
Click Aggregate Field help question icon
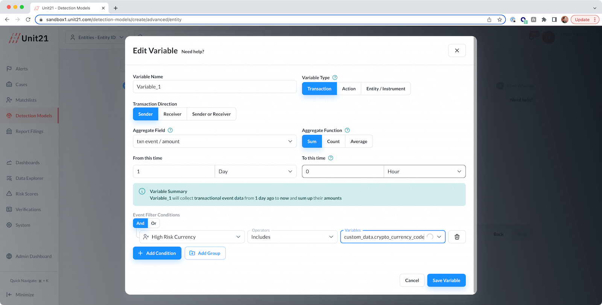click(170, 130)
